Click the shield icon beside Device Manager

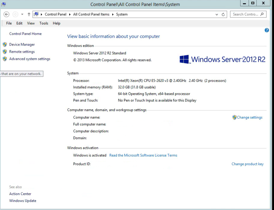click(x=5, y=45)
